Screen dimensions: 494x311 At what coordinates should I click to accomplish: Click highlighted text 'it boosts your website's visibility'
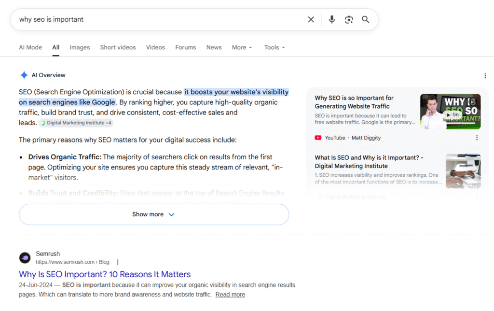tap(236, 92)
